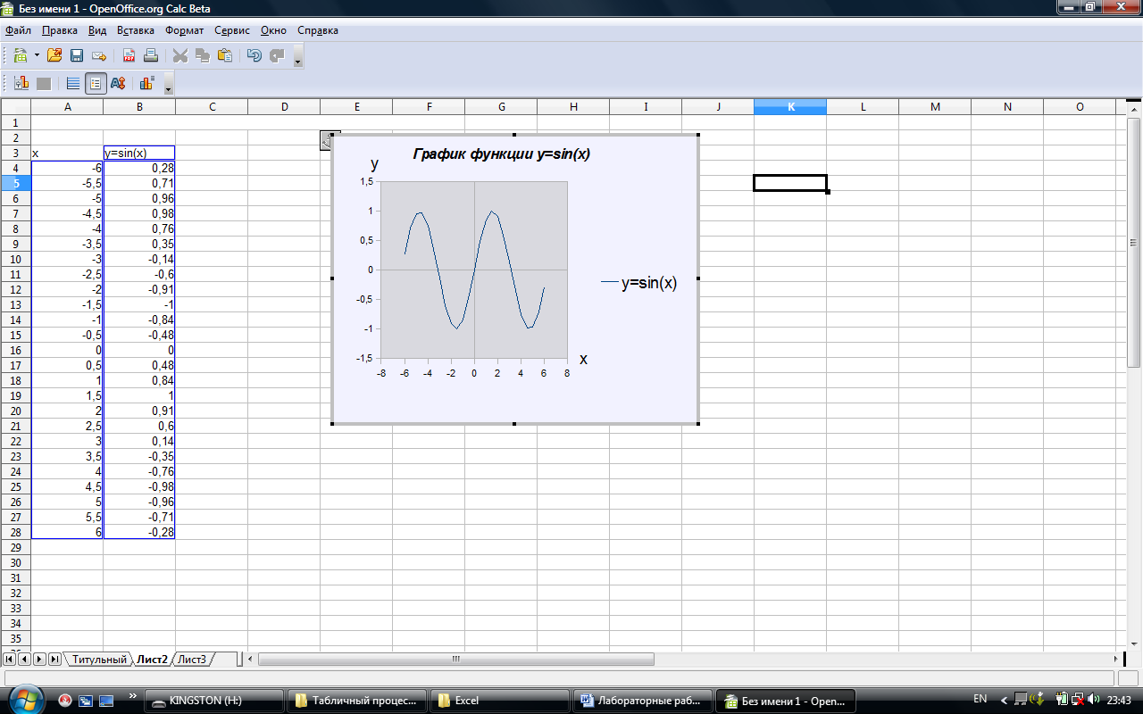Switch to the Титульный sheet tab
Screen dimensions: 1143x714
[x=99, y=660]
